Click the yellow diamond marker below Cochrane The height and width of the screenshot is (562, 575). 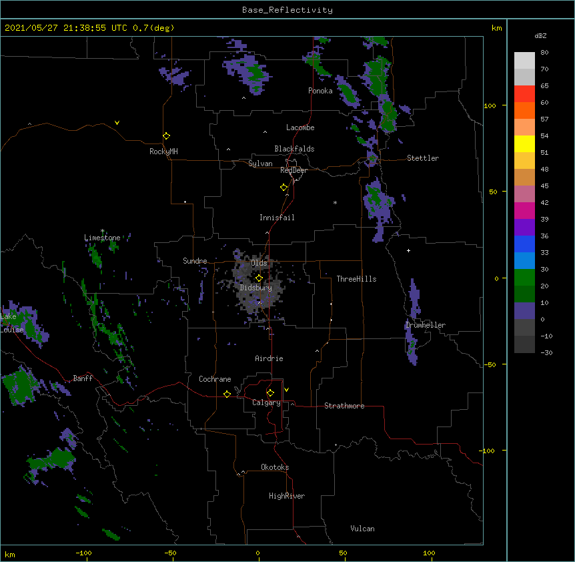(227, 394)
